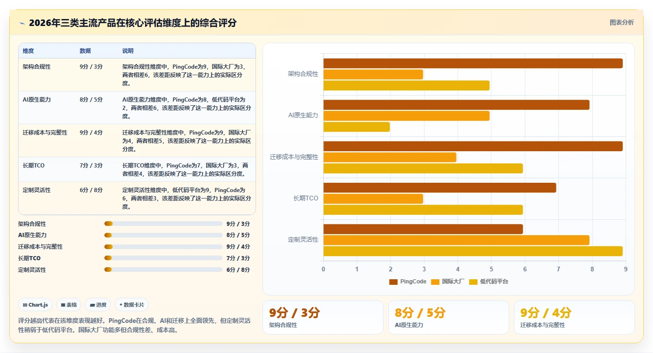Click the yellow 低代码平台 bar for AI原生能力

(356, 127)
